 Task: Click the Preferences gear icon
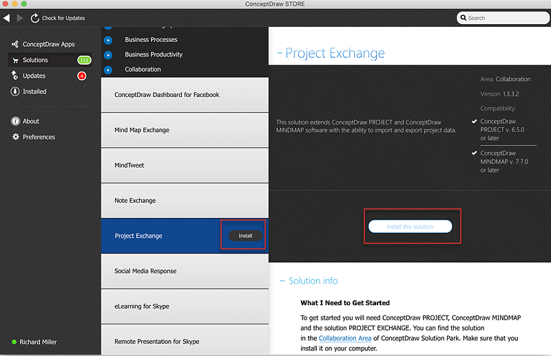[x=15, y=137]
